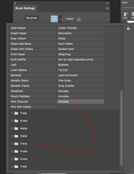Click the Size slider track
Image resolution: width=134 pixels, height=174 pixels.
[x=128, y=8]
